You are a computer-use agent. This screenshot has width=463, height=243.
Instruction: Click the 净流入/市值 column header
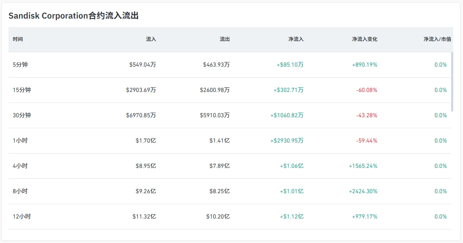coord(437,39)
